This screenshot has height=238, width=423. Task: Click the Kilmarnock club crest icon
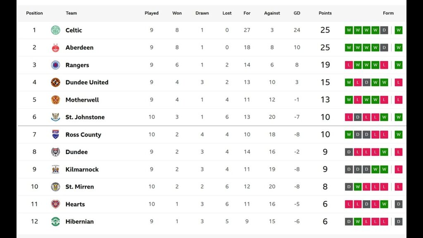[x=55, y=169]
